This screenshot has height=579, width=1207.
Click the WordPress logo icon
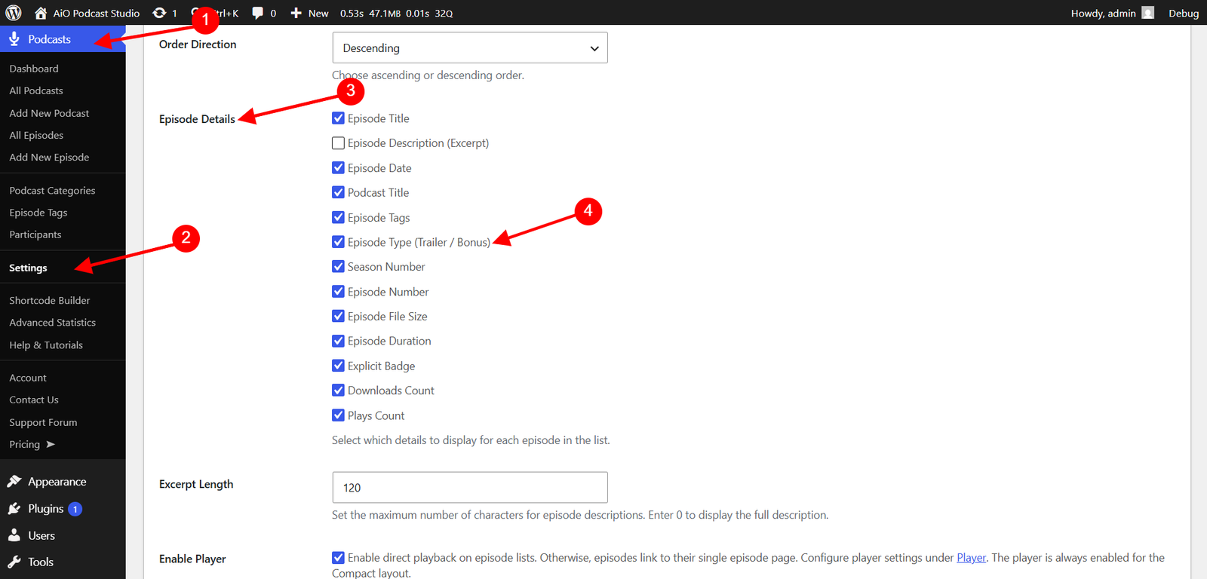(14, 13)
